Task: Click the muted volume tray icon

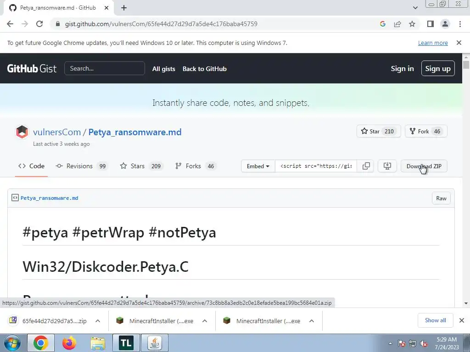Action: pos(424,344)
